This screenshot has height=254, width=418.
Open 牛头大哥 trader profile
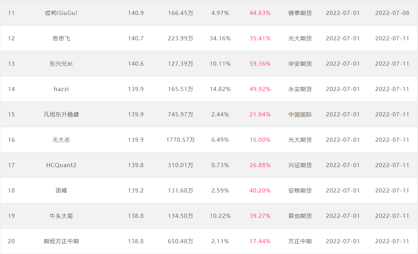coord(61,216)
